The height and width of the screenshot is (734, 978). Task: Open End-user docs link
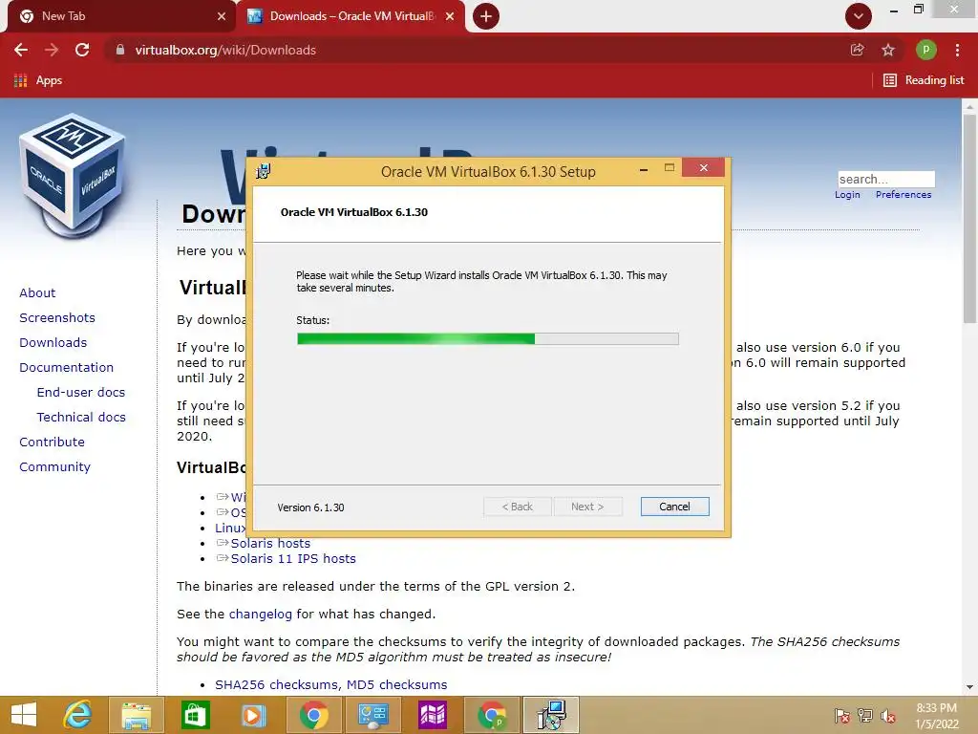(x=81, y=393)
